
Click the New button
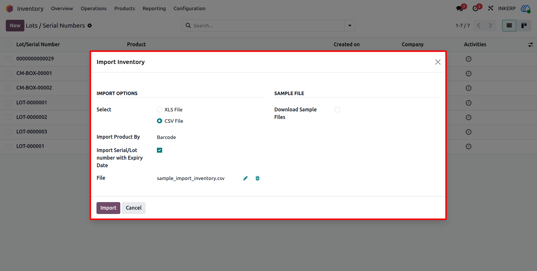coord(15,26)
